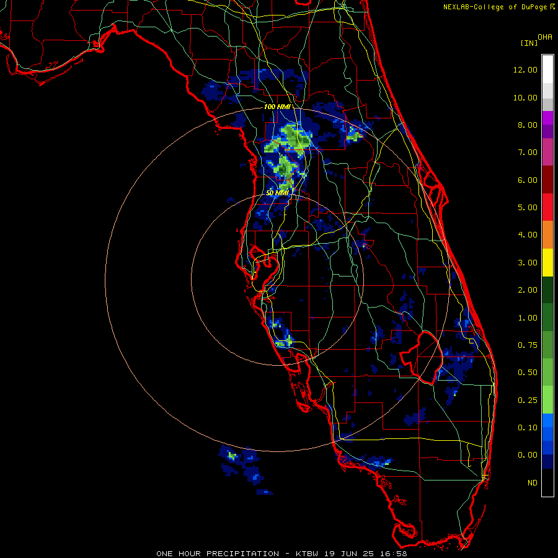Pick the pink legend swatch near 7.00
The image size is (558, 558).
tap(547, 152)
